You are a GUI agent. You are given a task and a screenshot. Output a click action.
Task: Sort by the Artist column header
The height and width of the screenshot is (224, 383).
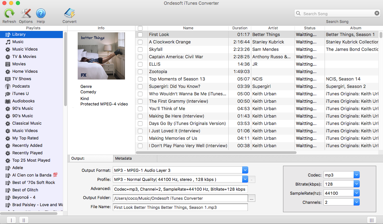coord(273,28)
